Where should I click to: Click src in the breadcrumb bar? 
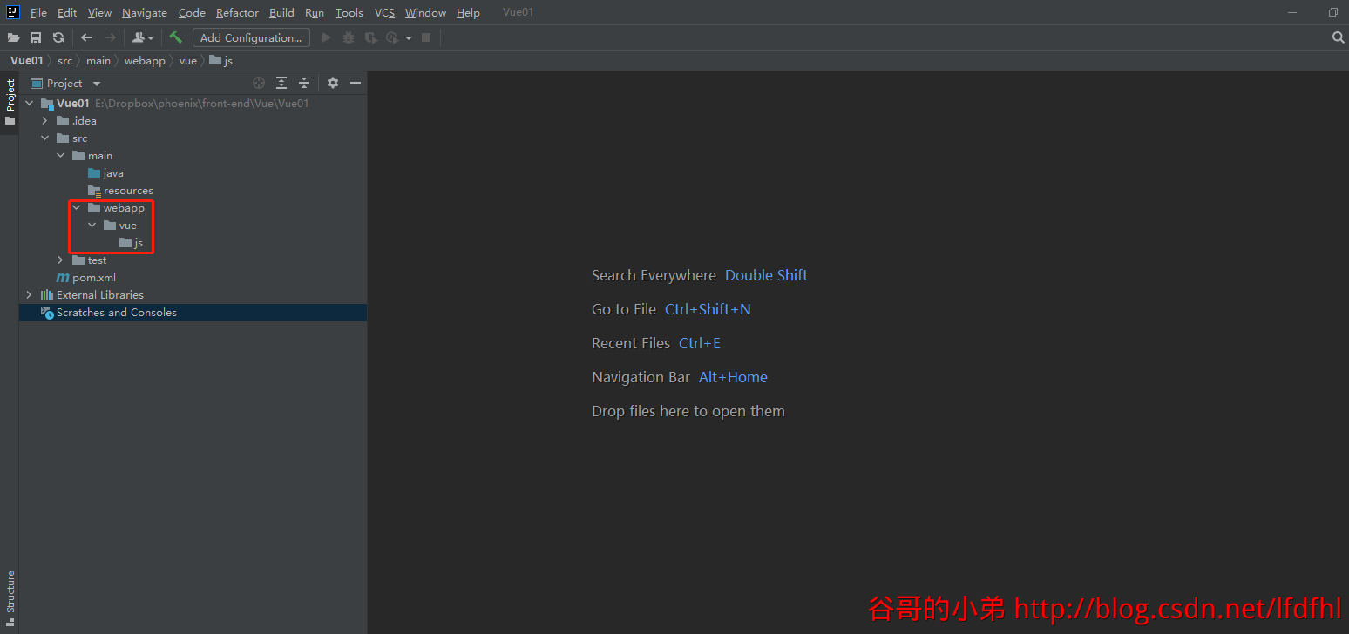(64, 61)
